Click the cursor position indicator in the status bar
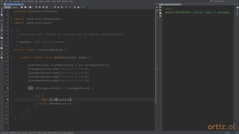Viewport: 239px width, 134px height. (x=227, y=133)
